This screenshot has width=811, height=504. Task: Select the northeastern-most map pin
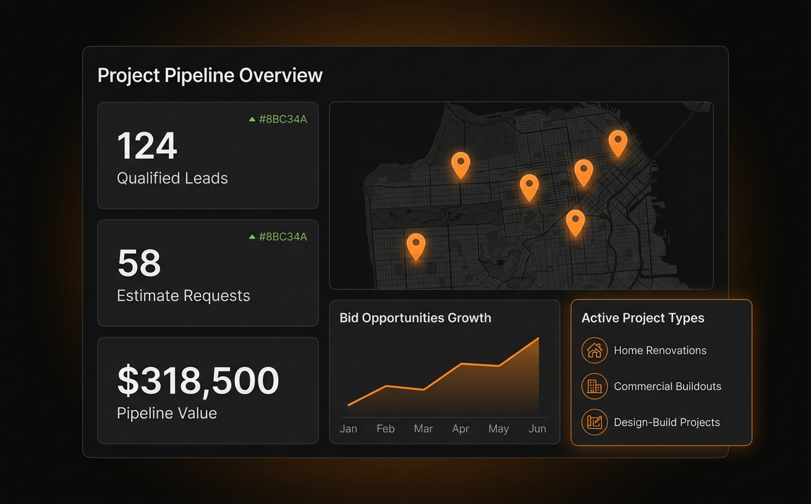click(x=618, y=143)
